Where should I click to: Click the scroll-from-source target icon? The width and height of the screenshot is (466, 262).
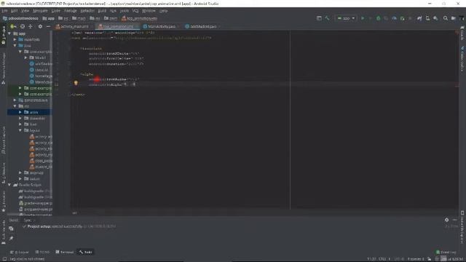[x=23, y=26]
